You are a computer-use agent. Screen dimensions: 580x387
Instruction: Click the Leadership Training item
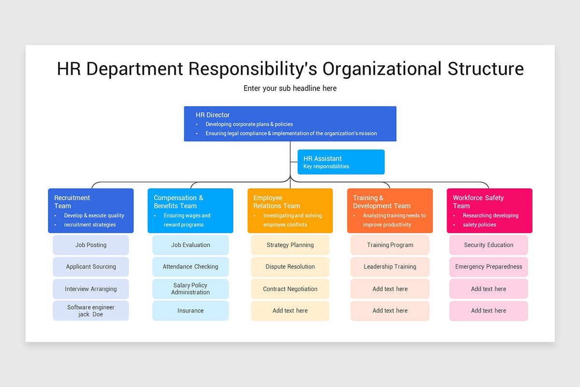pos(390,267)
